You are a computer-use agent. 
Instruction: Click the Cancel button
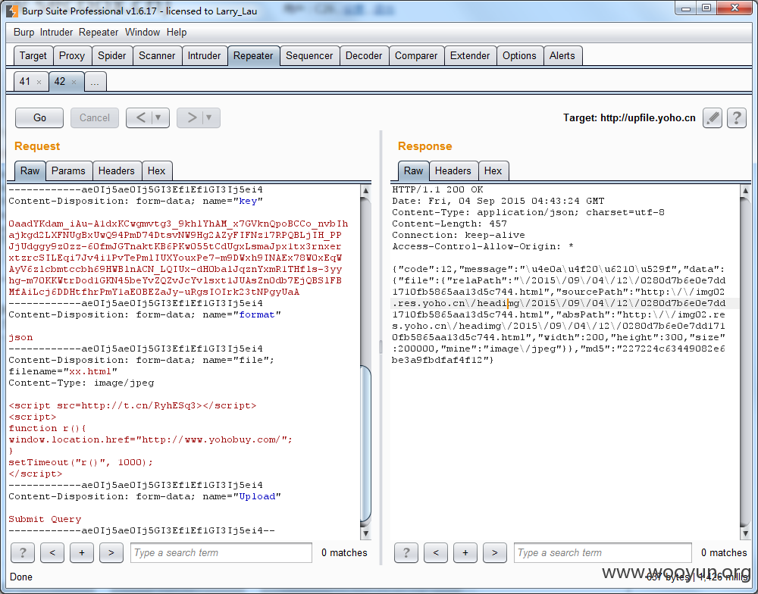coord(95,118)
